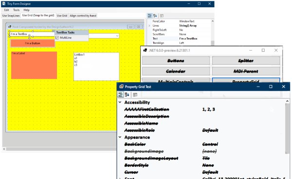The width and height of the screenshot is (292, 179).
Task: Click the Property Grid Test title bar icon
Action: [121, 87]
